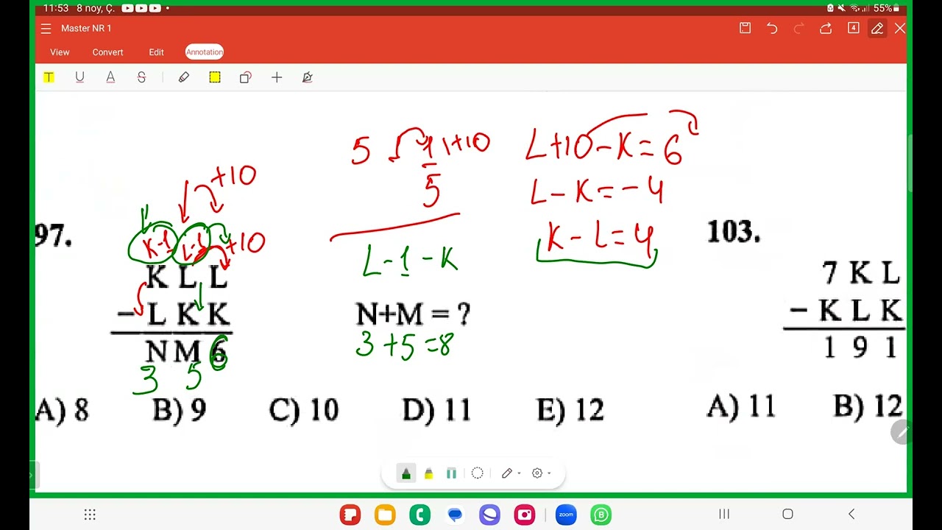Screen dimensions: 942x530
Task: Open the Edit tab
Action: (x=156, y=52)
